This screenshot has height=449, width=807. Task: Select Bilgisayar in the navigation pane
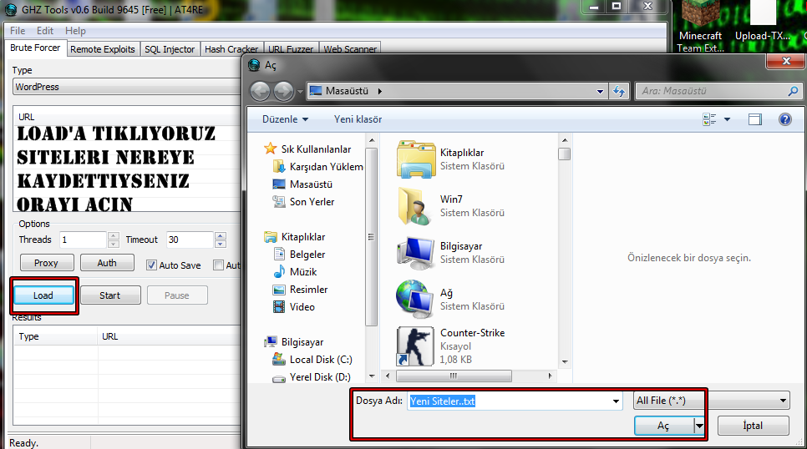coord(302,342)
